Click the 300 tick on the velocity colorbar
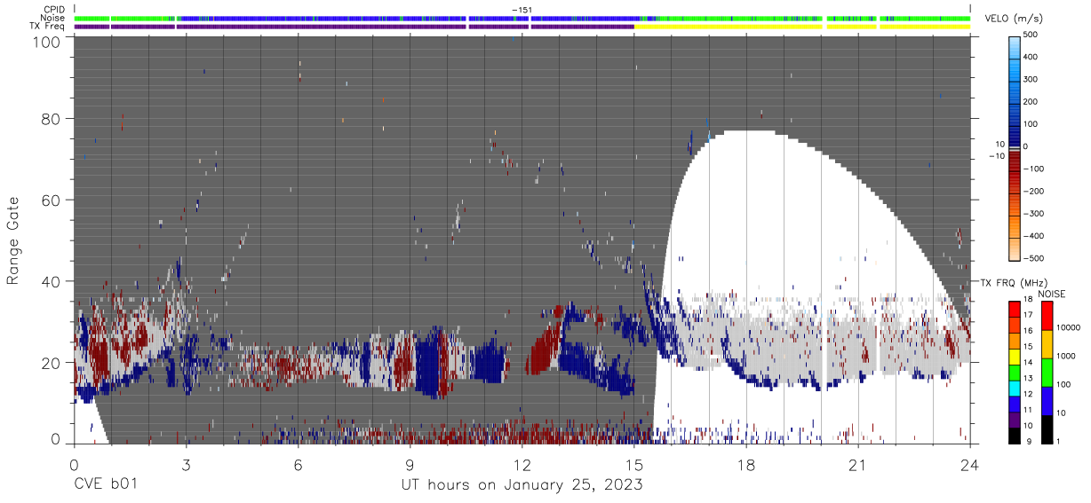The image size is (1091, 503). coord(1031,80)
